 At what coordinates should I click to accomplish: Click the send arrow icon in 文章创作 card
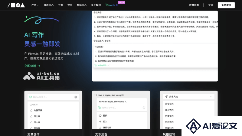(x=76, y=97)
